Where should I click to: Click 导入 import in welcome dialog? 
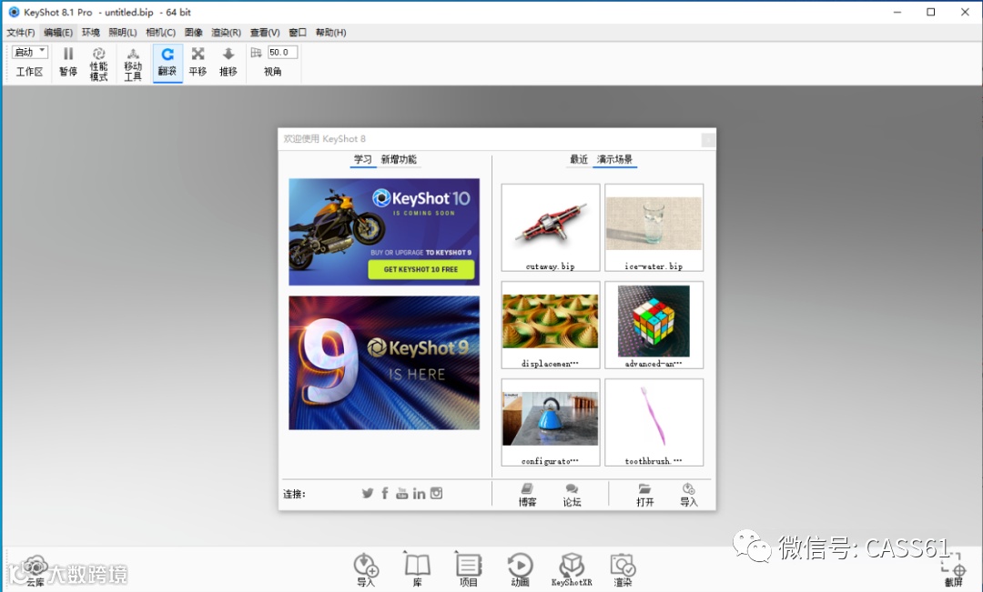(x=688, y=495)
